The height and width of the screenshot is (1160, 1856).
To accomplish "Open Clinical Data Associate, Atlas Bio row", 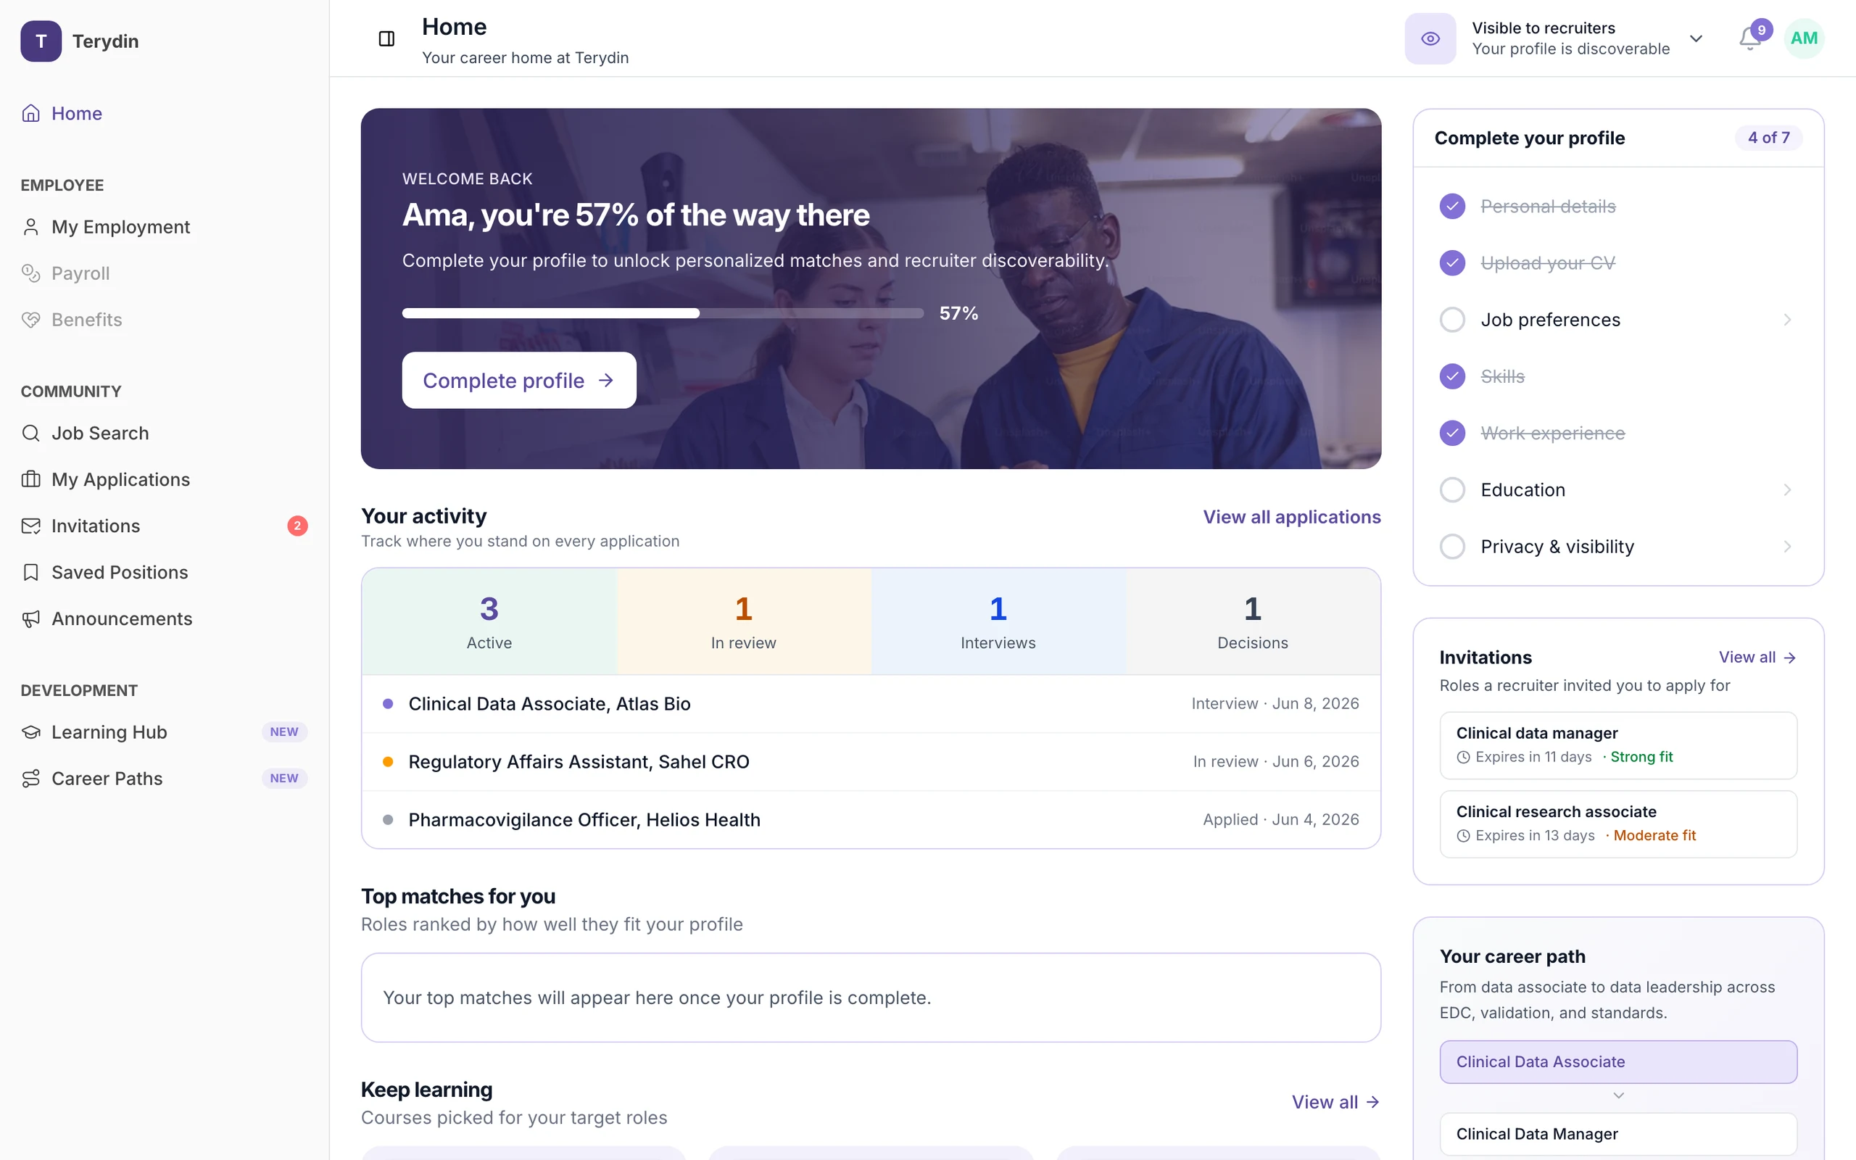I will [871, 703].
